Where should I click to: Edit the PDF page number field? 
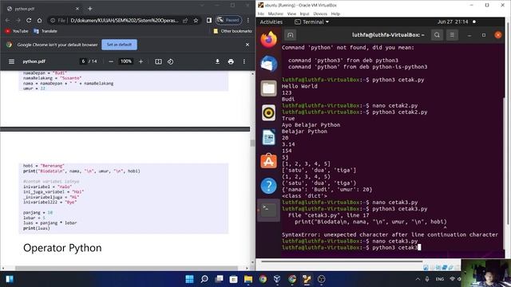pyautogui.click(x=83, y=61)
